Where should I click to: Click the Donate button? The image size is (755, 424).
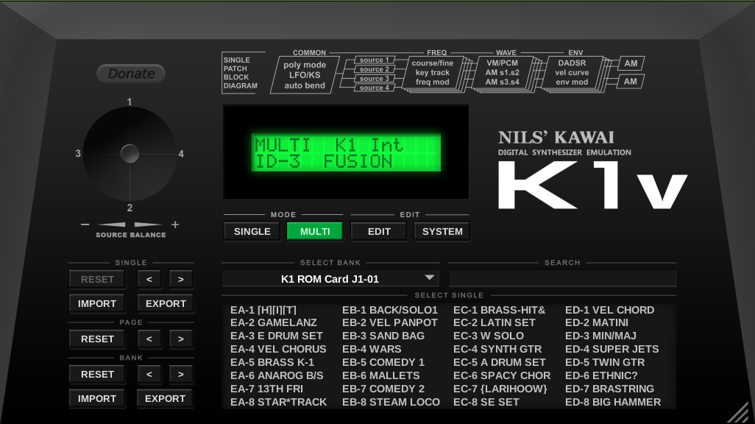pyautogui.click(x=131, y=73)
